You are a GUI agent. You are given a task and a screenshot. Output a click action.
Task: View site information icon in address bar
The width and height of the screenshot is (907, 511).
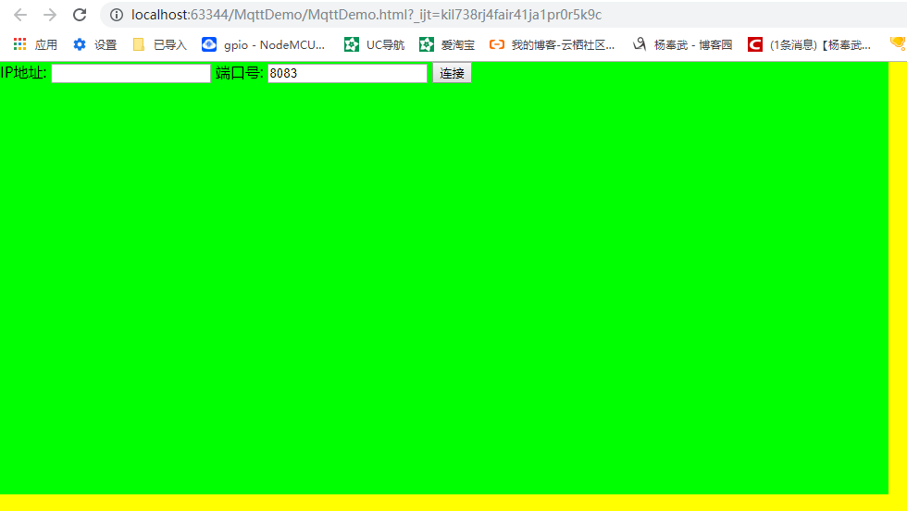117,15
